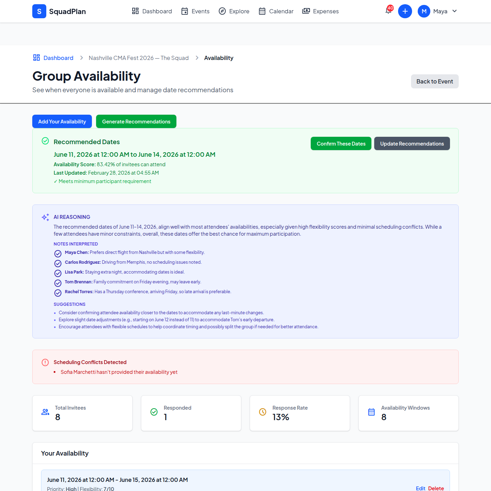Click the SquadPlan logo icon
Image resolution: width=491 pixels, height=491 pixels.
(39, 11)
